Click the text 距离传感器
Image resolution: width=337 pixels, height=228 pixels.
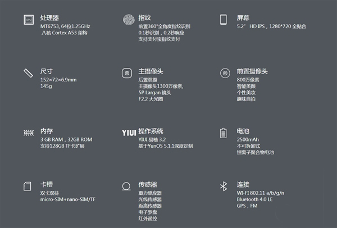(x=150, y=206)
